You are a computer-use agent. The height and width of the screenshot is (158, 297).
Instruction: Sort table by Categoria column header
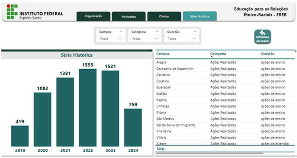coord(218,54)
